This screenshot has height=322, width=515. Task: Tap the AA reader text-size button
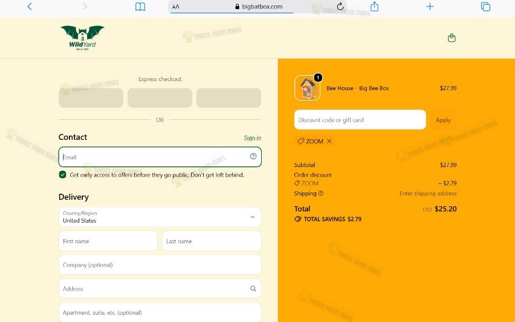click(x=176, y=7)
